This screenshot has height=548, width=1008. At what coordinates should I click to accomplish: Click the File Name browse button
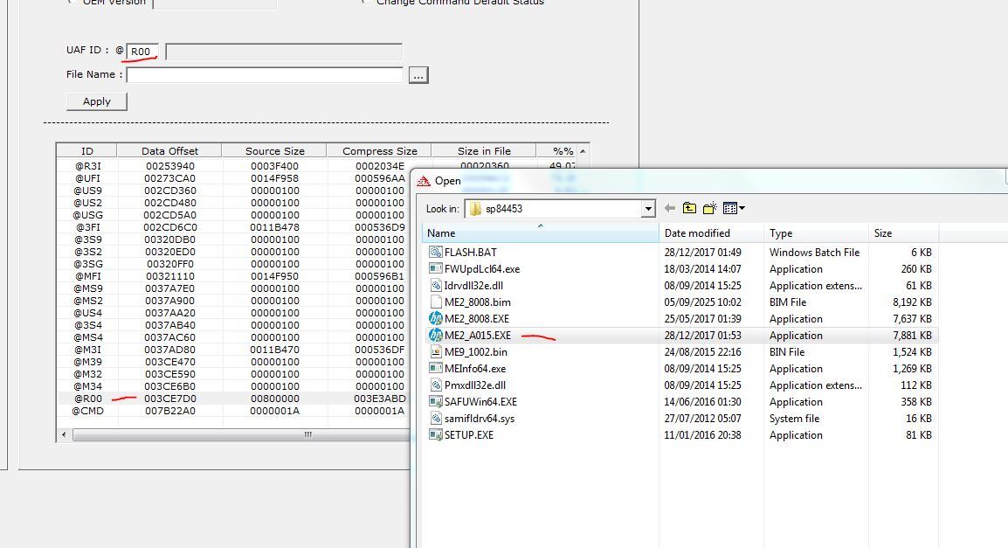(418, 75)
